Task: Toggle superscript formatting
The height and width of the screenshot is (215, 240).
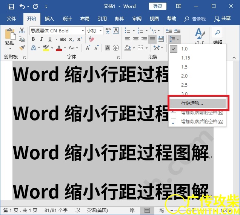Action: point(80,39)
